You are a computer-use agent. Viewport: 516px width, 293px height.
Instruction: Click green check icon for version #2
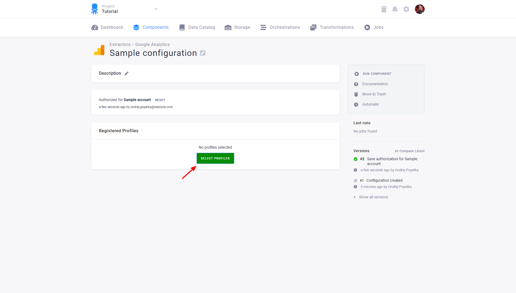pos(356,159)
